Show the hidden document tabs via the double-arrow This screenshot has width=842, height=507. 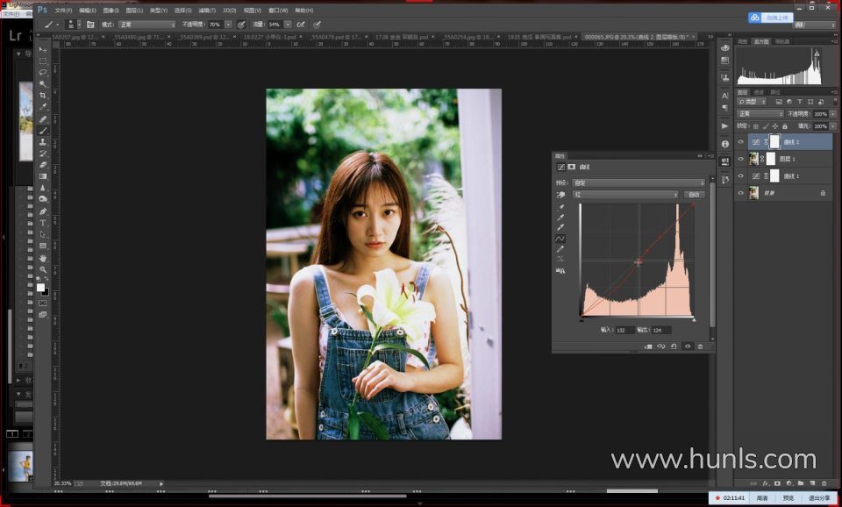point(710,37)
